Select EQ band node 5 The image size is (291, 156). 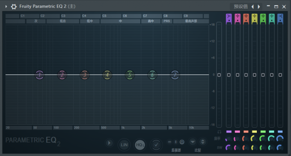(x=130, y=75)
